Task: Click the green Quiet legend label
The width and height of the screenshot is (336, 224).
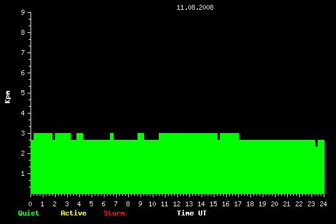Action: [29, 213]
